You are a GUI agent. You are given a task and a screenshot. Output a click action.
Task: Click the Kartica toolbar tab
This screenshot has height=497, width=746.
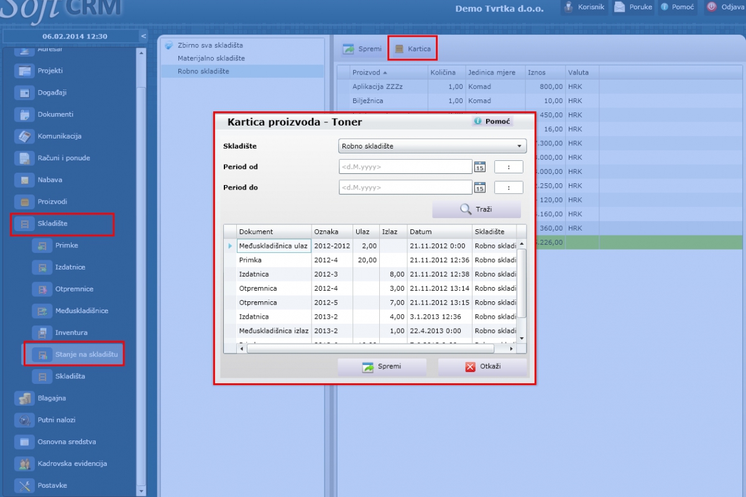pyautogui.click(x=413, y=48)
